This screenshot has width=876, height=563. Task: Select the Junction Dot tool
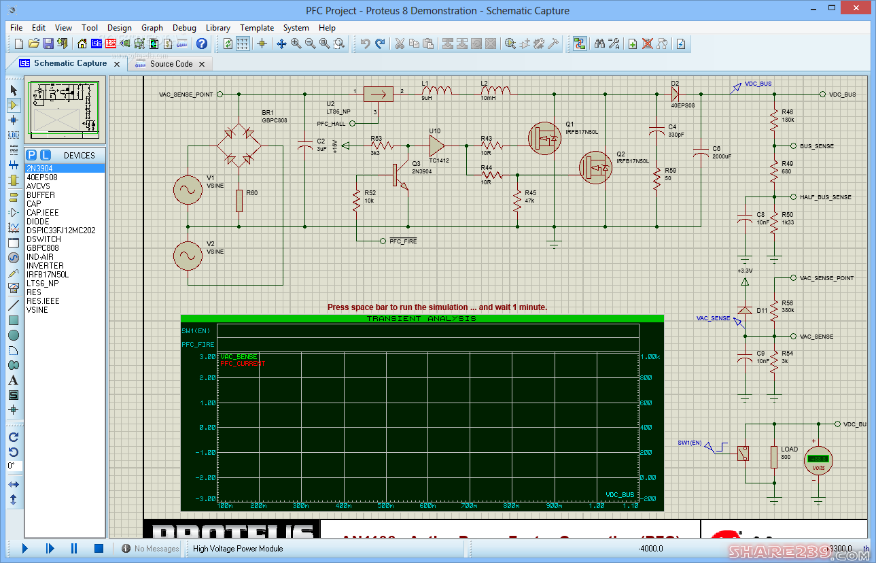tap(14, 120)
